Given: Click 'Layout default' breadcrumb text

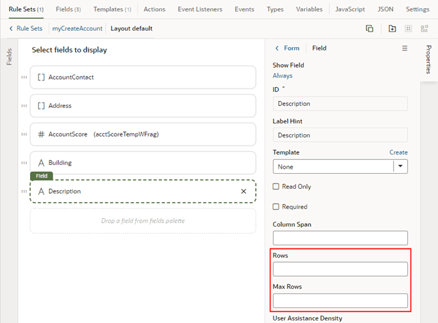Looking at the screenshot, I should click(x=132, y=28).
